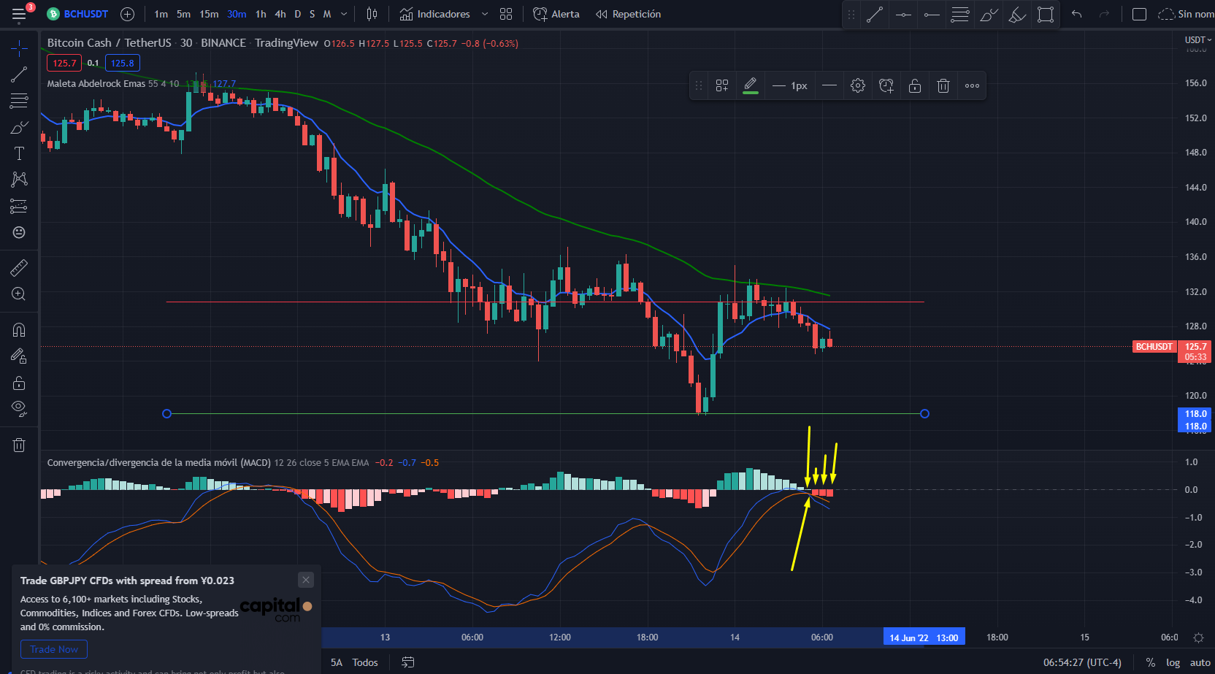
Task: Select the trend line tool in left sidebar
Action: pos(19,74)
